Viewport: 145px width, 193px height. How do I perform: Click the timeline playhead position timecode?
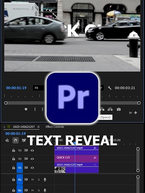pyautogui.click(x=16, y=134)
